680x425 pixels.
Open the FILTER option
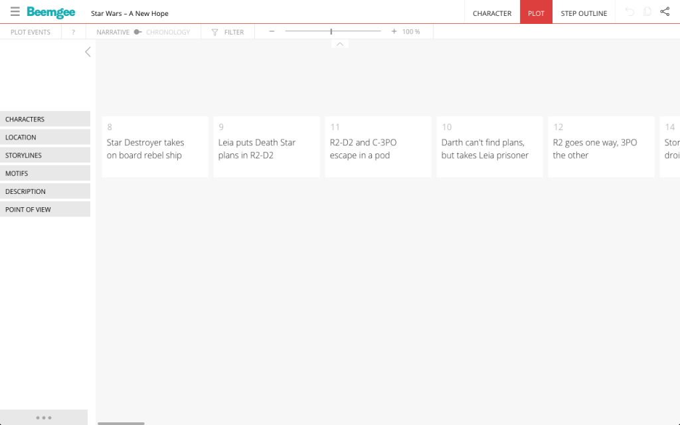click(x=234, y=32)
